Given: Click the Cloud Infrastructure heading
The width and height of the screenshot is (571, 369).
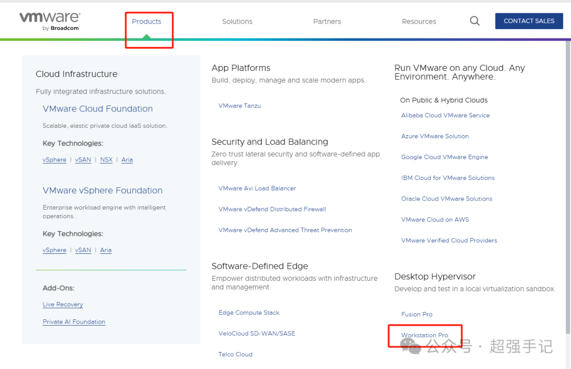Looking at the screenshot, I should 77,74.
